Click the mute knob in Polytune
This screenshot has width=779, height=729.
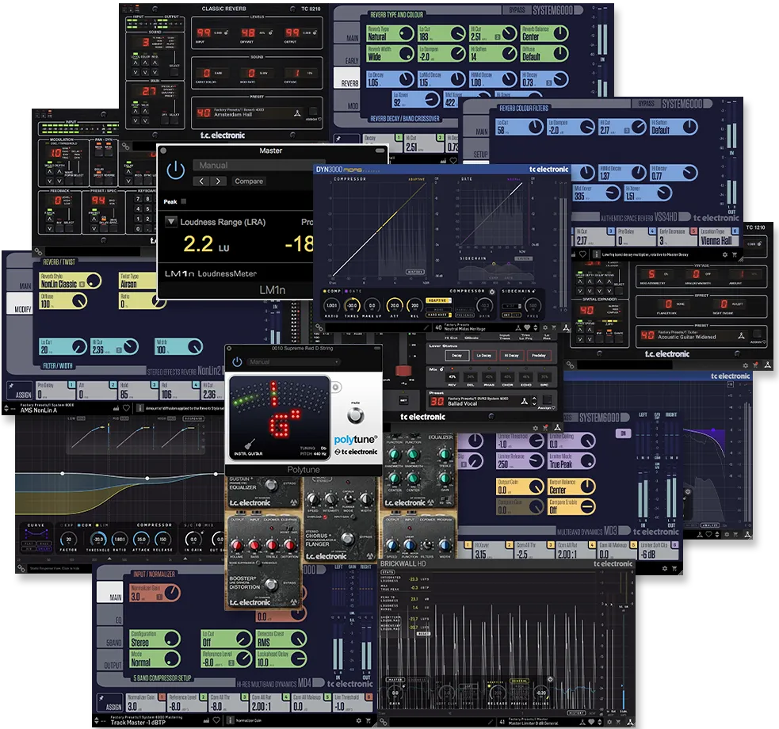tap(355, 416)
